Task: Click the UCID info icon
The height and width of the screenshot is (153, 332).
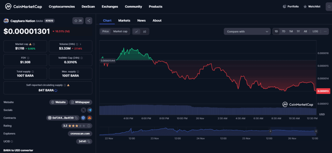Action: pos(12,141)
